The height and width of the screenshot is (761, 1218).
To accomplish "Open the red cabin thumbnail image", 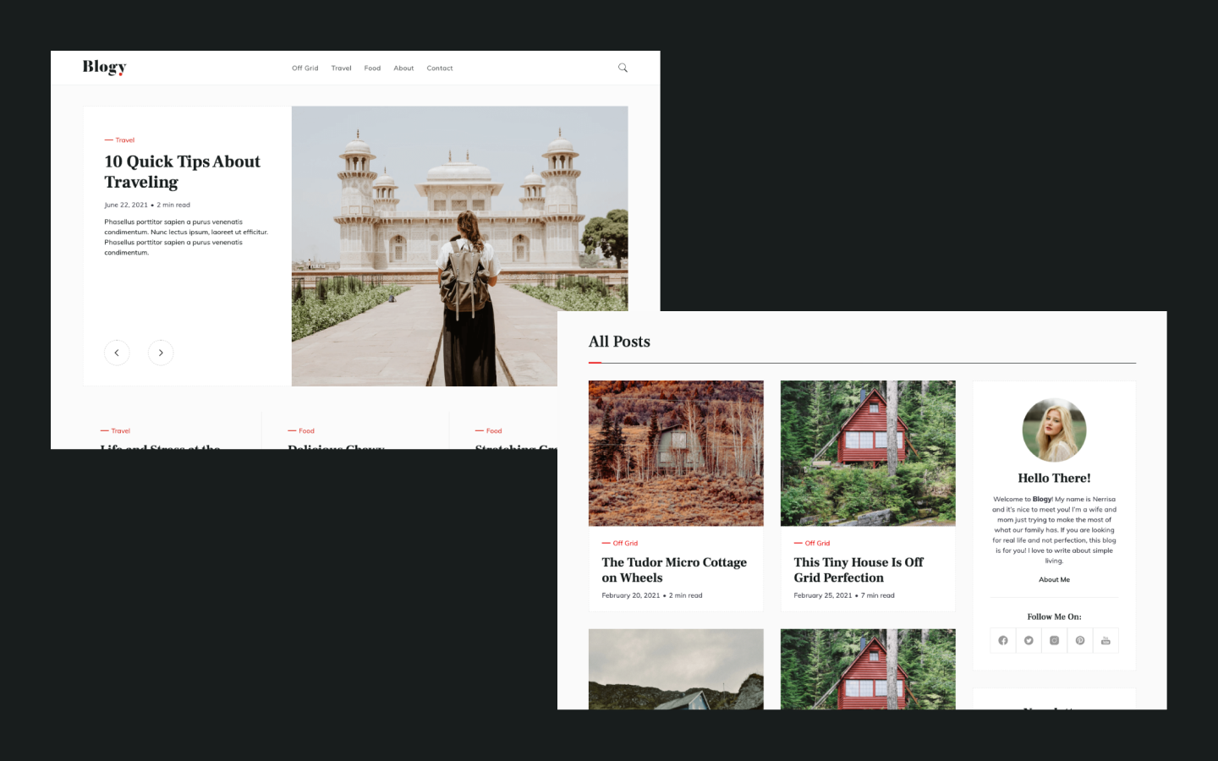I will 867,452.
